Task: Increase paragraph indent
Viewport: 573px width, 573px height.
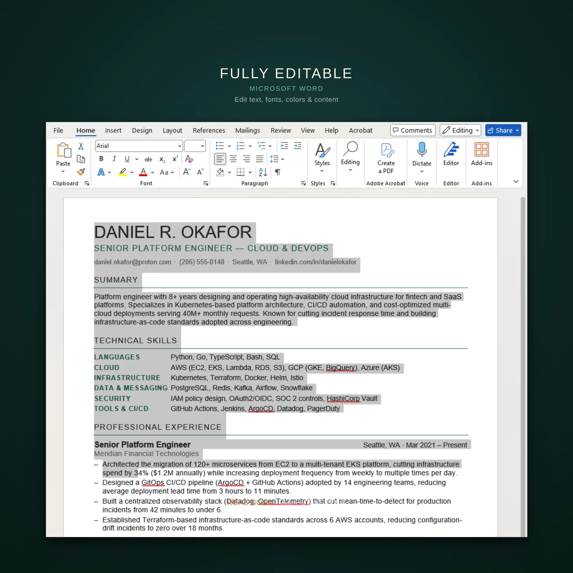Action: pyautogui.click(x=298, y=146)
